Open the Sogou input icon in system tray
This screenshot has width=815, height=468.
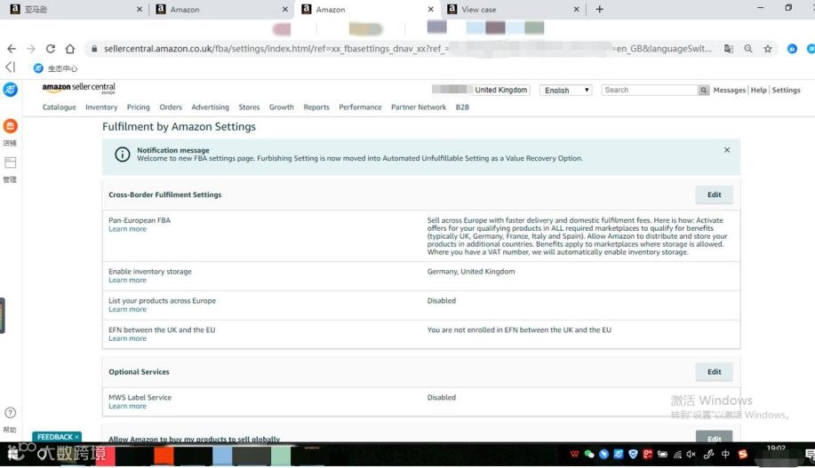point(743,454)
